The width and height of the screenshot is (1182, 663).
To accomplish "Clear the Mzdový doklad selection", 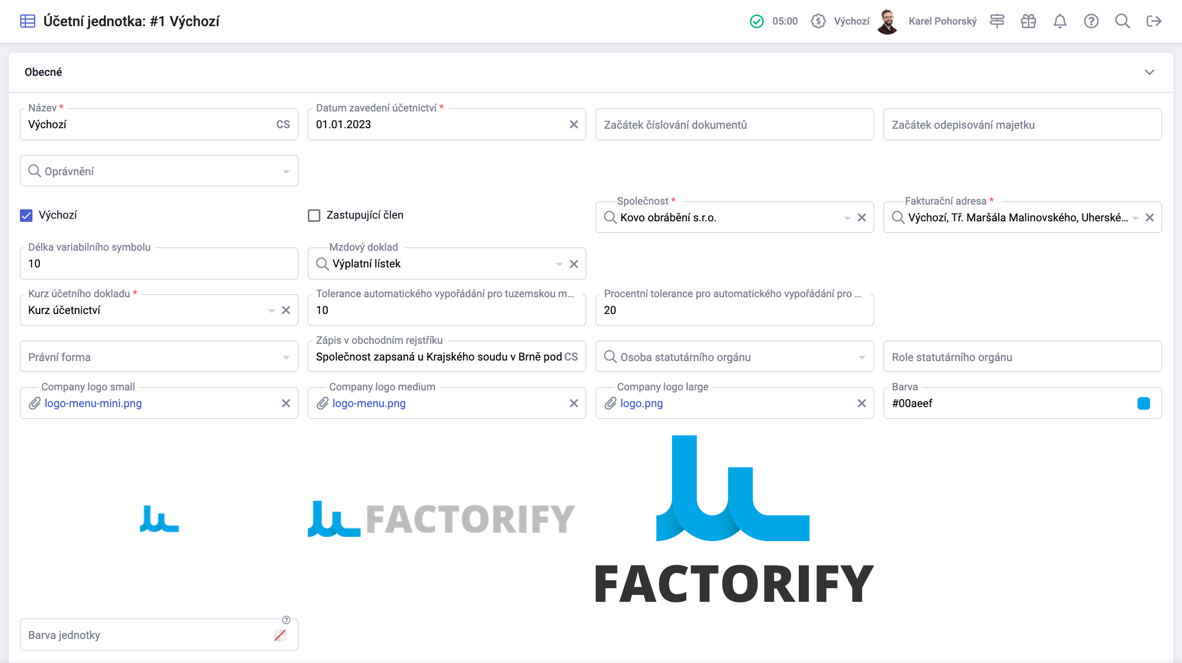I will (574, 264).
